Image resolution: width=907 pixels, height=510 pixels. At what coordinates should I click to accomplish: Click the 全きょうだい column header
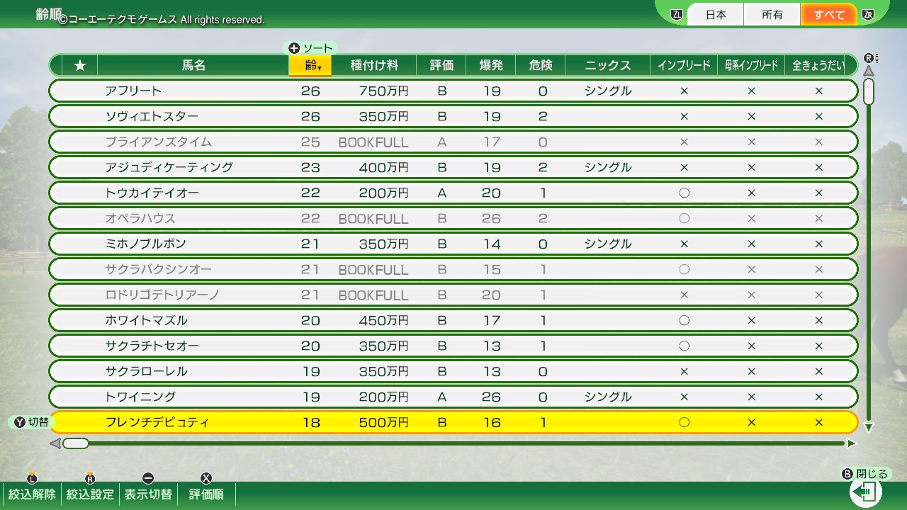(818, 65)
